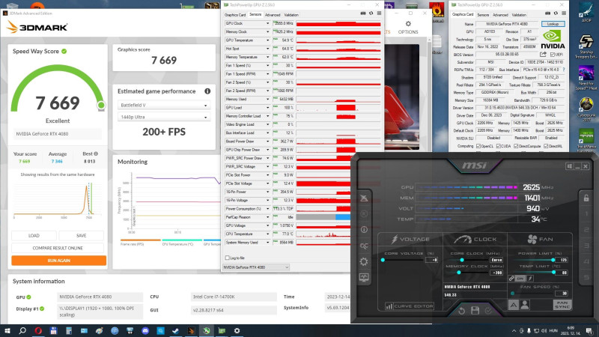Open hamburger menu in GPU-Z Sensors window

(x=379, y=13)
